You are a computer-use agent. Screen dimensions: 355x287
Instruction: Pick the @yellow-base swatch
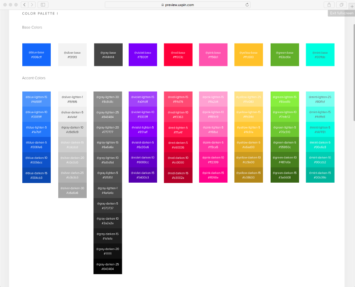(249, 55)
